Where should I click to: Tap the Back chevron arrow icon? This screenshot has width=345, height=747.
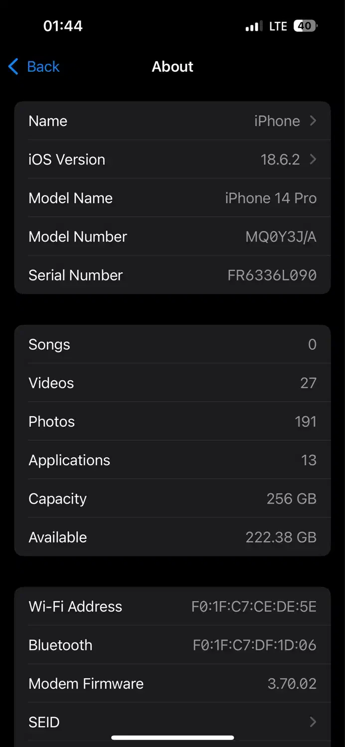point(13,67)
